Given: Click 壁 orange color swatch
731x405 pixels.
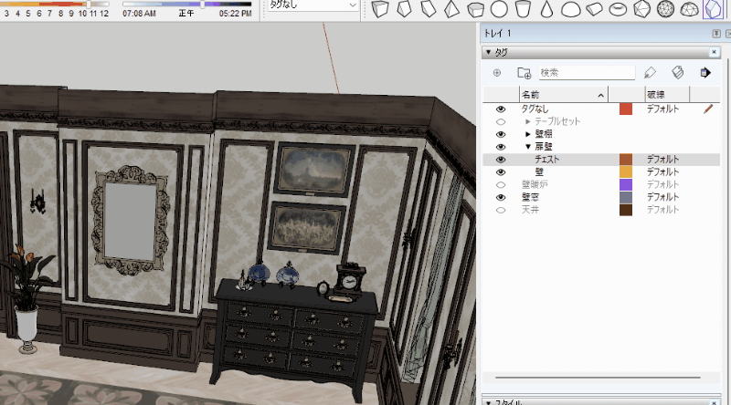Looking at the screenshot, I should pos(626,171).
